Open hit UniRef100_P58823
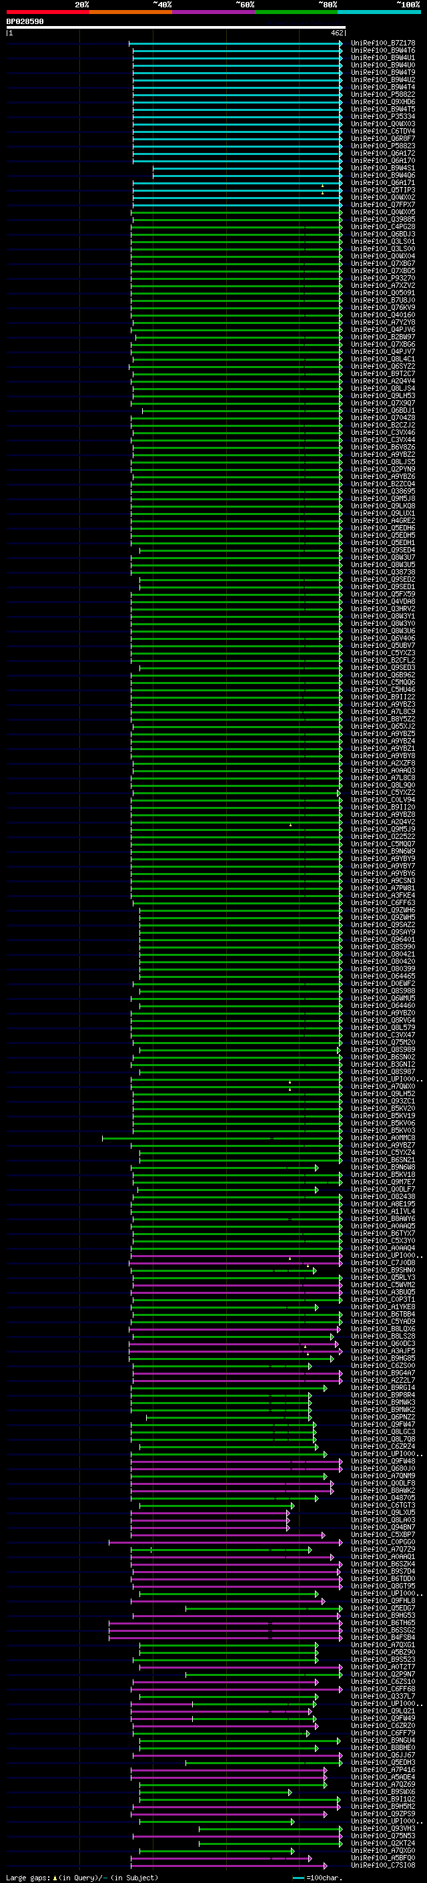 coord(382,146)
